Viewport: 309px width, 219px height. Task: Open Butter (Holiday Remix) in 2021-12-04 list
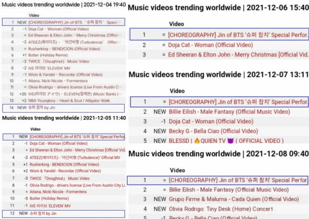tap(48, 55)
